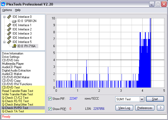Screen dimensions: 168x120
Task: Click the SP0812N hard disk icon
Action: coord(14,21)
